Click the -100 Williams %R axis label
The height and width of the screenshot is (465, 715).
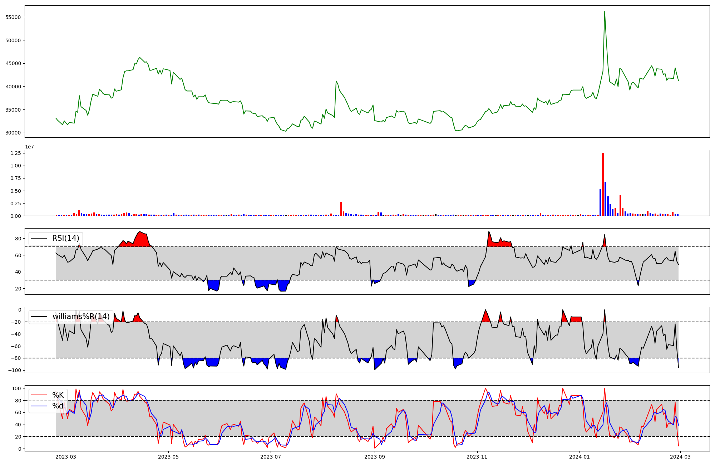pos(14,370)
